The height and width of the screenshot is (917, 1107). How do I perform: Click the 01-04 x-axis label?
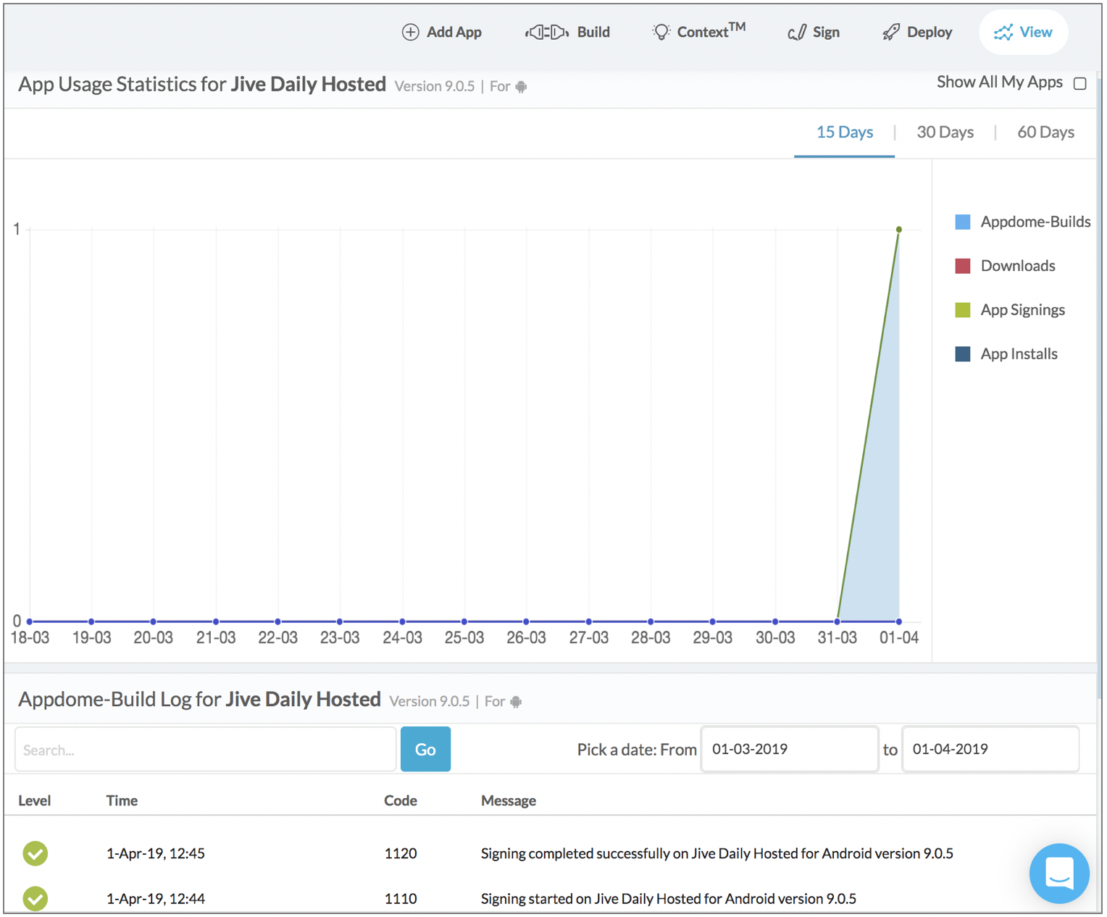click(x=899, y=637)
